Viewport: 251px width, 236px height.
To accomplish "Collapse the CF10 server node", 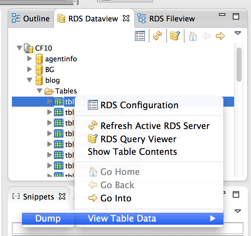I will coord(19,48).
